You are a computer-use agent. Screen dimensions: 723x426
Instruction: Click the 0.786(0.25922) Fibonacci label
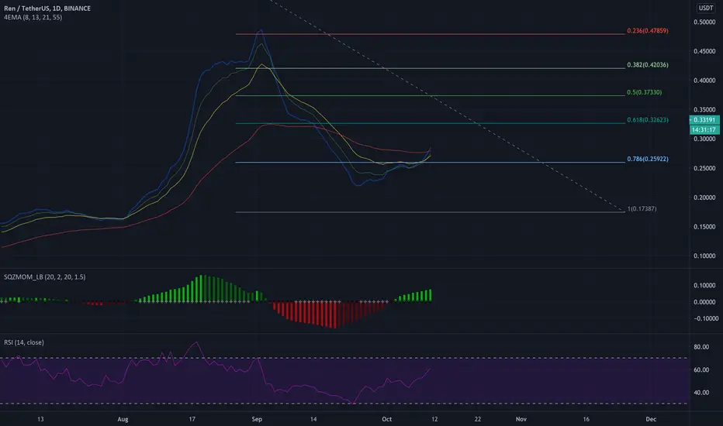click(648, 159)
